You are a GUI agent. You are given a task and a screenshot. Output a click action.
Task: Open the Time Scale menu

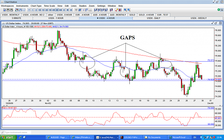49,6
